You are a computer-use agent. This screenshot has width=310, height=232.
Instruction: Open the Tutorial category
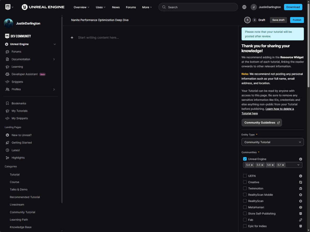(x=15, y=175)
